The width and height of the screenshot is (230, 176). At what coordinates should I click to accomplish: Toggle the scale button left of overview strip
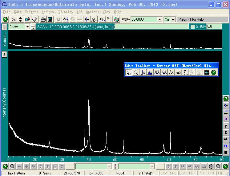(4, 27)
